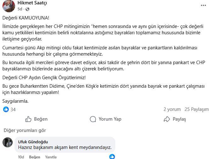This screenshot has height=159, width=211.
Task: Click the blue like reaction icon
Action: pos(6,109)
